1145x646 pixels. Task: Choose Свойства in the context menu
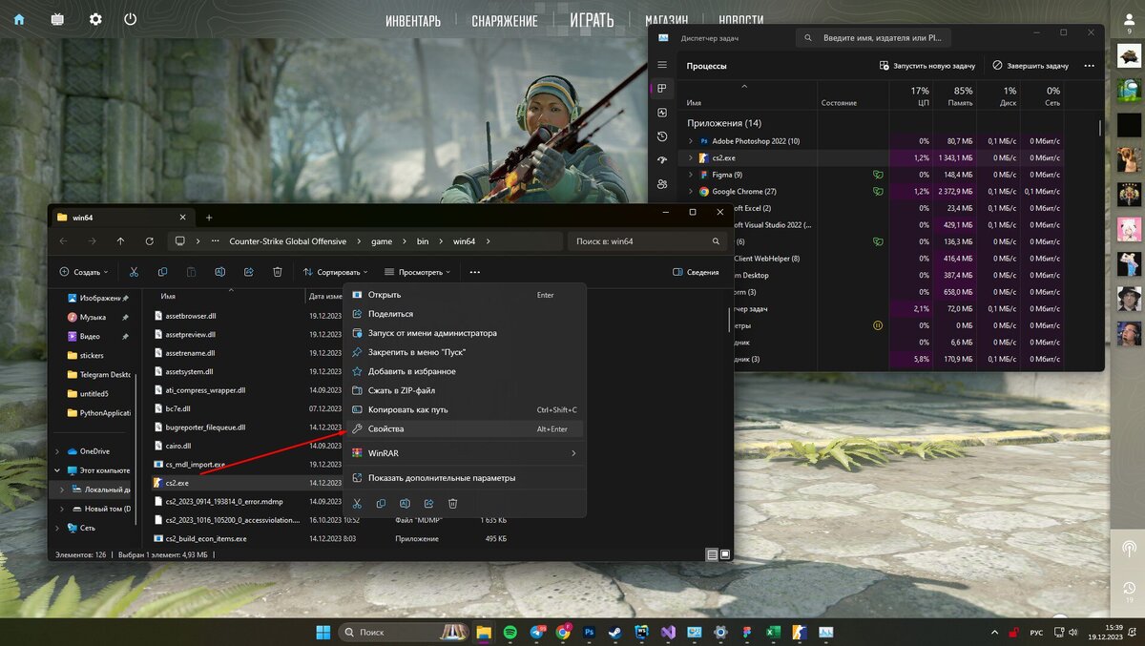coord(464,429)
